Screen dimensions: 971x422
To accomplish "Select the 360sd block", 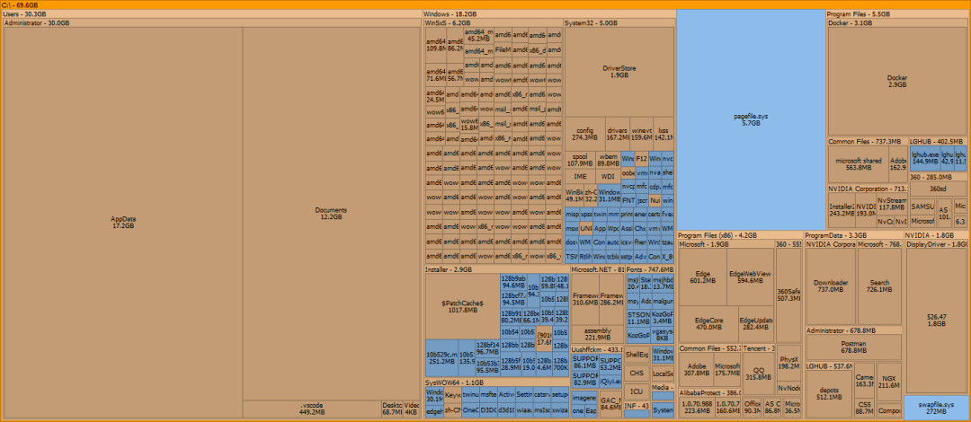I will point(938,188).
